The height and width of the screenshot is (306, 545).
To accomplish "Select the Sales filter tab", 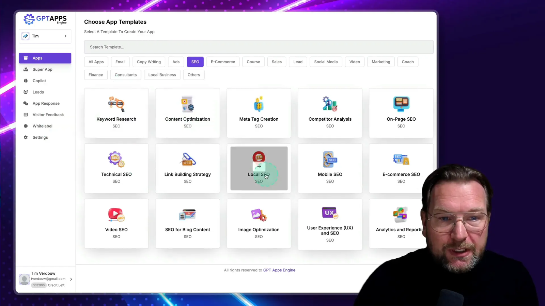I will 277,62.
